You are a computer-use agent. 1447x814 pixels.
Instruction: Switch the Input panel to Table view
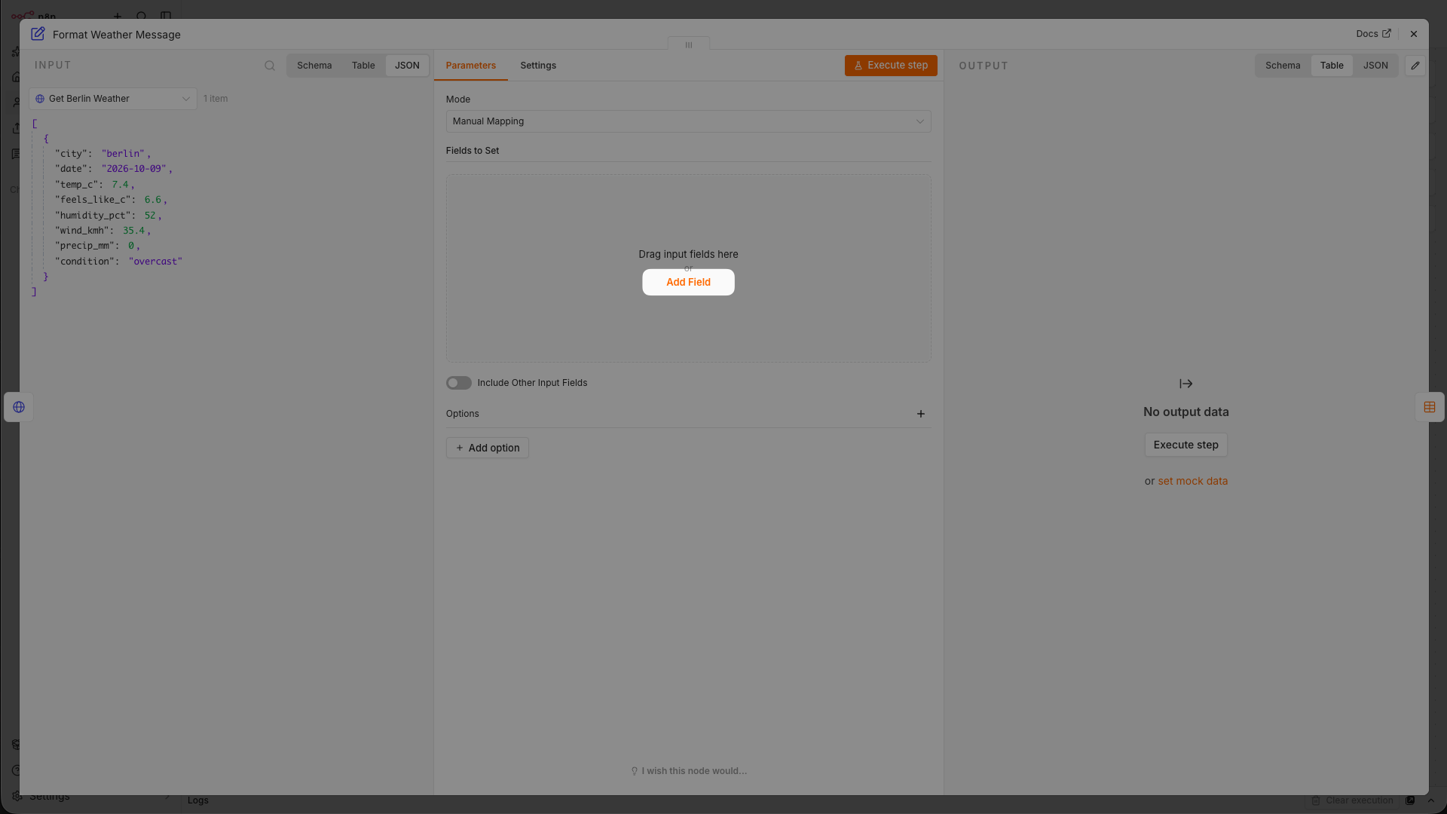pyautogui.click(x=363, y=66)
